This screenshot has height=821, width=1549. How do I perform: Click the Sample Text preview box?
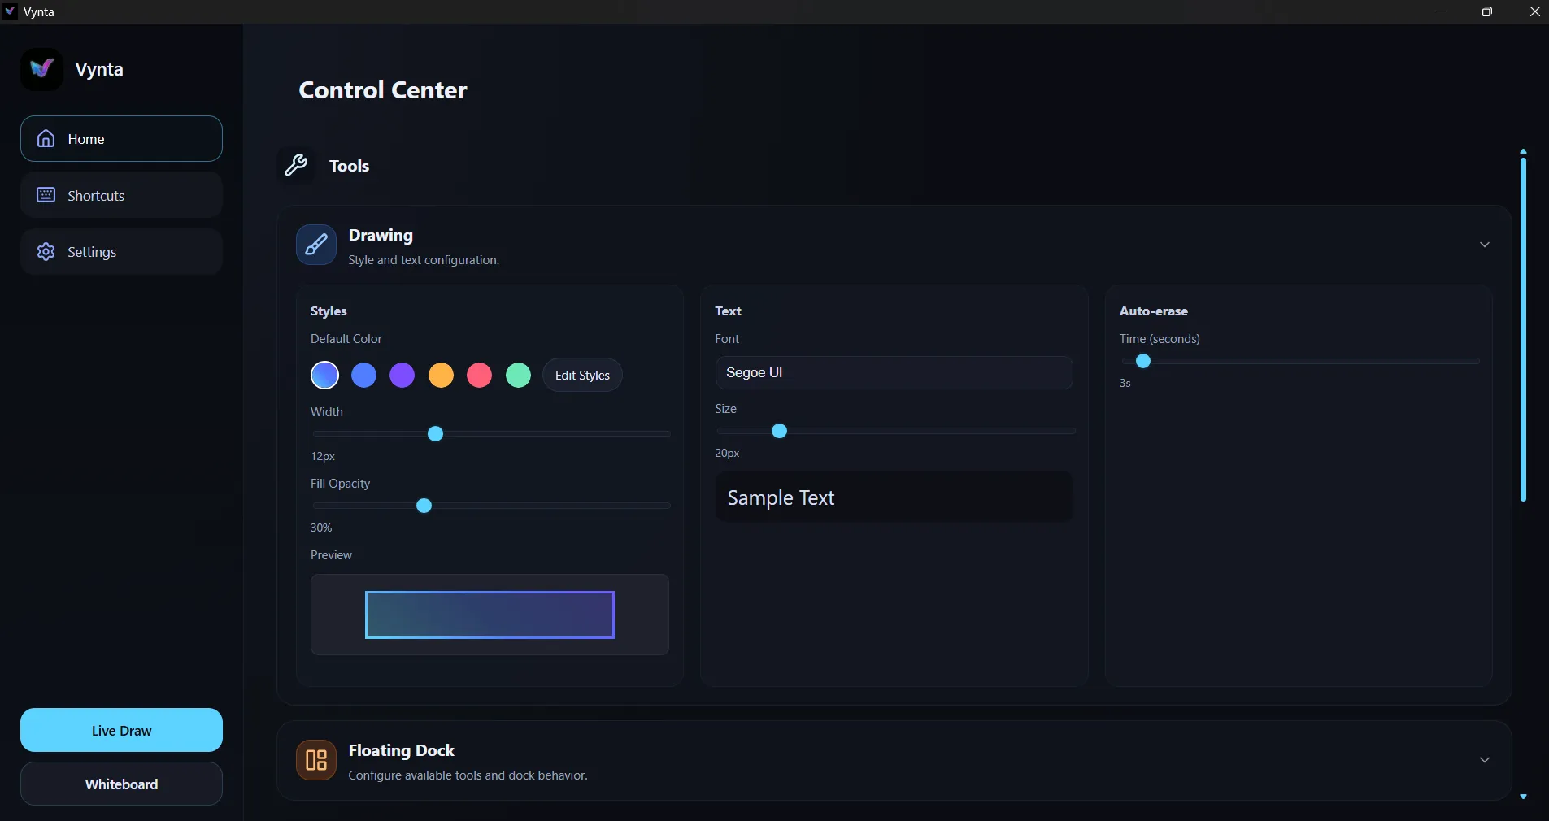(894, 497)
